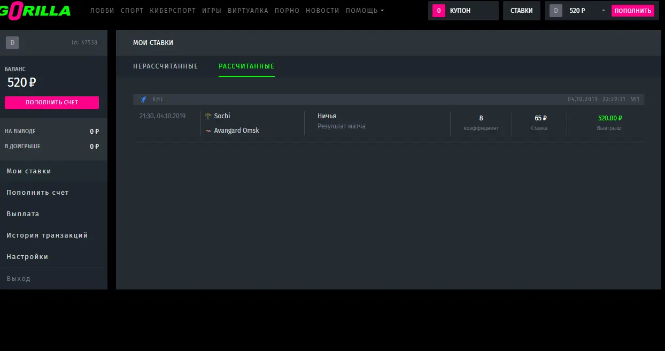This screenshot has height=351, width=665.
Task: Click the Мои ставки panel heading
Action: click(153, 43)
